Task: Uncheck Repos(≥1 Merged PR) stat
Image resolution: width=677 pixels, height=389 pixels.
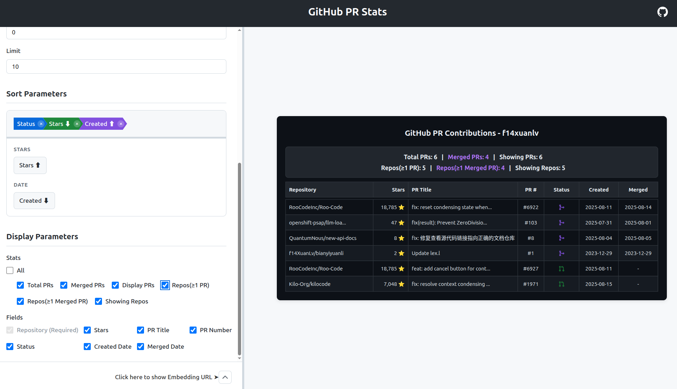Action: point(20,301)
